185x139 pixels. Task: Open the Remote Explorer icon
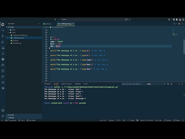(3, 48)
